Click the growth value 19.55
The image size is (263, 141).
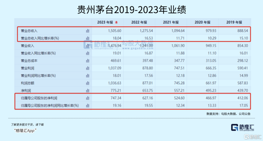click(x=149, y=105)
